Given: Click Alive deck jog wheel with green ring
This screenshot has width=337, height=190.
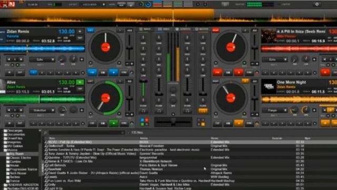Looking at the screenshot, I should [x=105, y=98].
